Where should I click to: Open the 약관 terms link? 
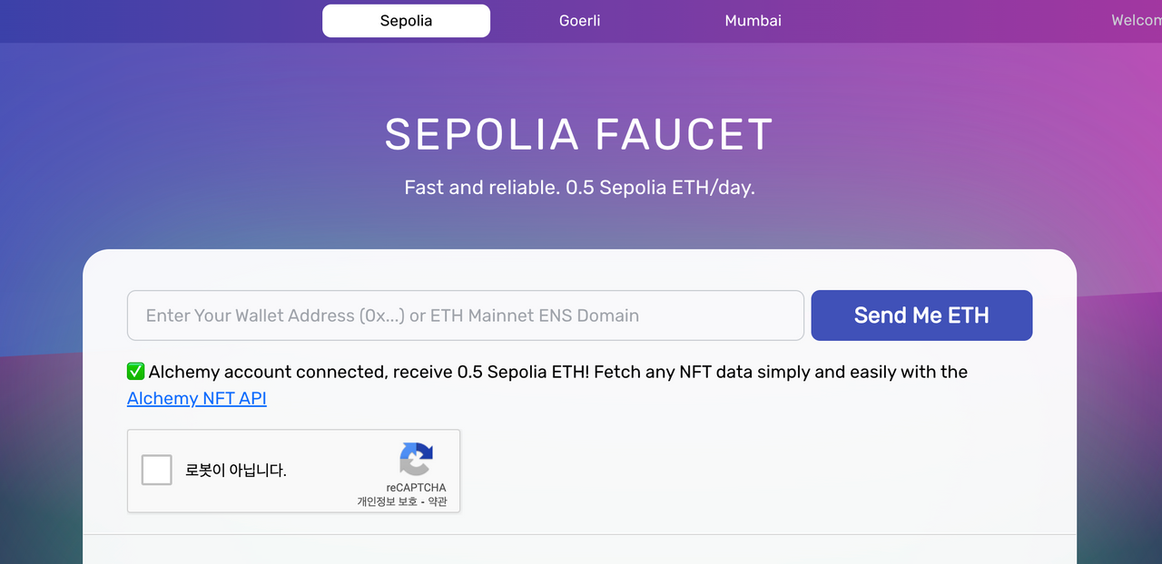coord(437,501)
